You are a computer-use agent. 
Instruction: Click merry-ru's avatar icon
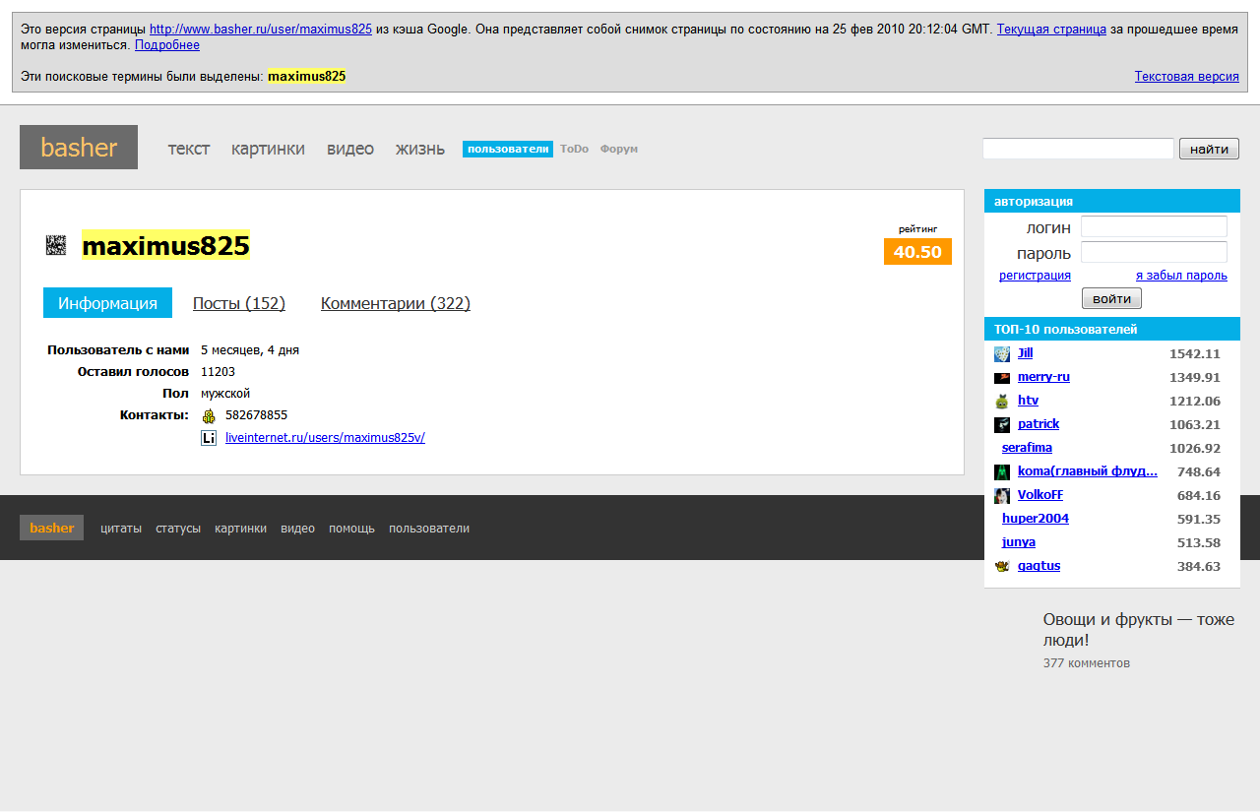click(x=1002, y=378)
